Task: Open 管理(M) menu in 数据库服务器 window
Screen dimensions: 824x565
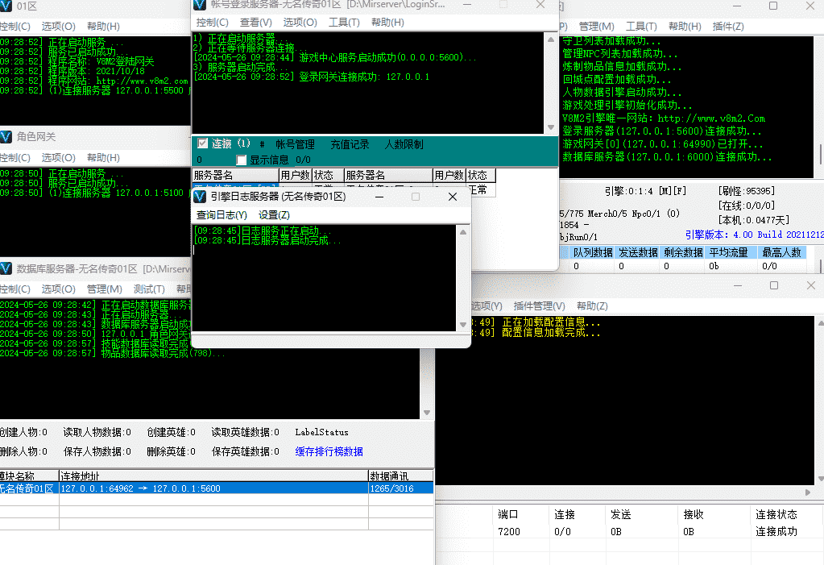Action: 104,289
